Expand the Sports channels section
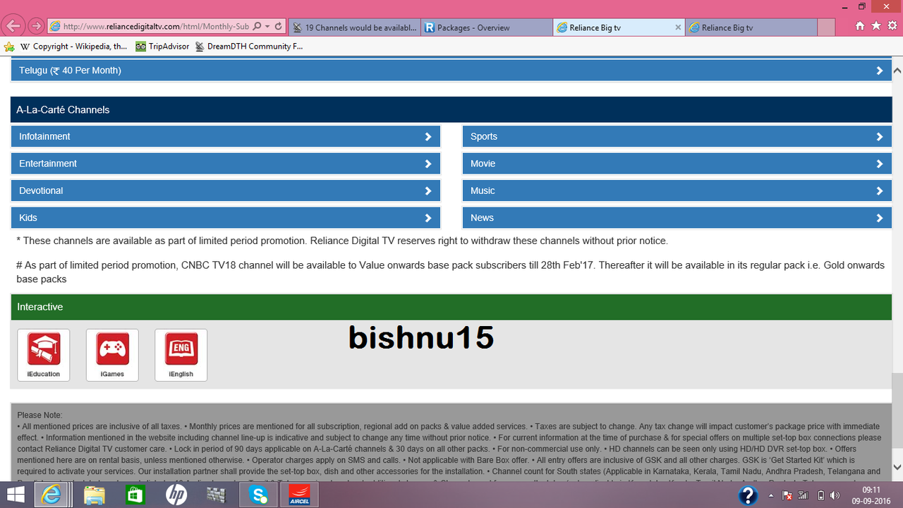The image size is (903, 508). pos(677,137)
